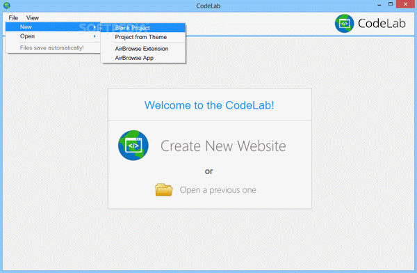Open the File menu

[13, 17]
